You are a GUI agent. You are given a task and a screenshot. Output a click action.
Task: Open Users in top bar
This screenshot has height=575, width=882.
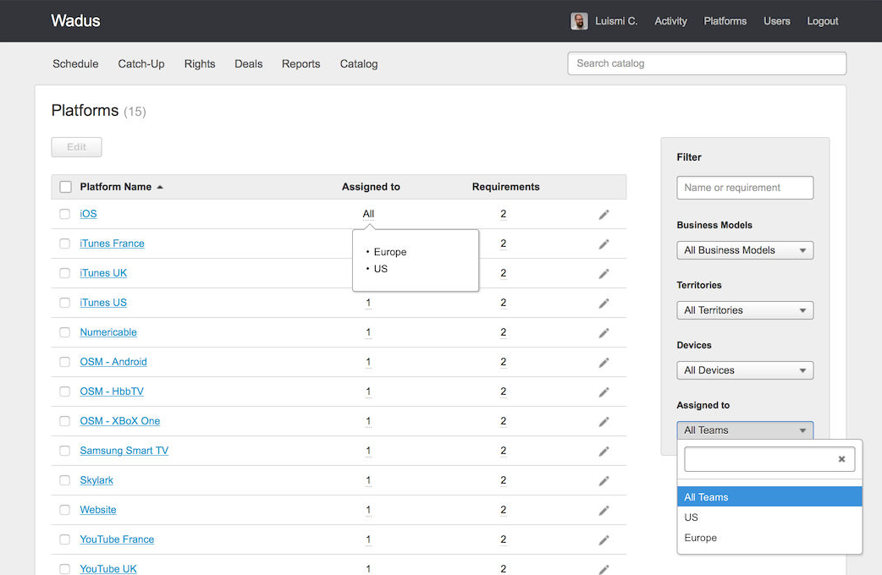(x=777, y=21)
